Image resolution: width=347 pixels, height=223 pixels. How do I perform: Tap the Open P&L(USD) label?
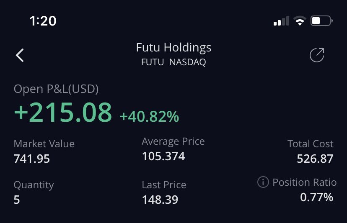tap(56, 89)
